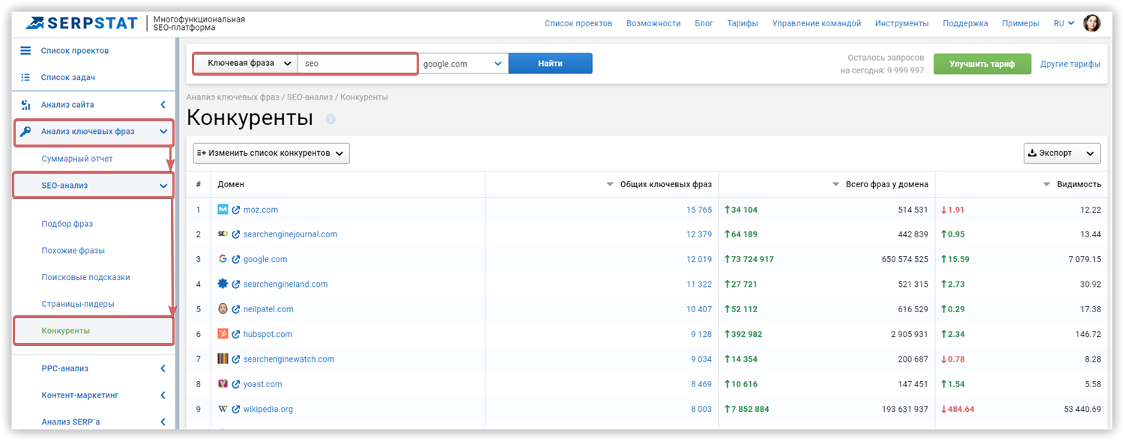This screenshot has height=441, width=1124.
Task: Click the Найти search button
Action: (550, 64)
